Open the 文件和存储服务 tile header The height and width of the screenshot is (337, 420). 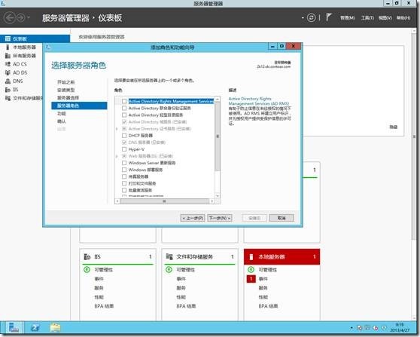pos(199,257)
